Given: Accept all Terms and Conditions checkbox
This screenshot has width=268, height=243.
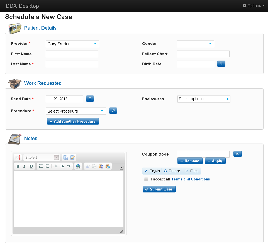Looking at the screenshot, I should (x=146, y=179).
